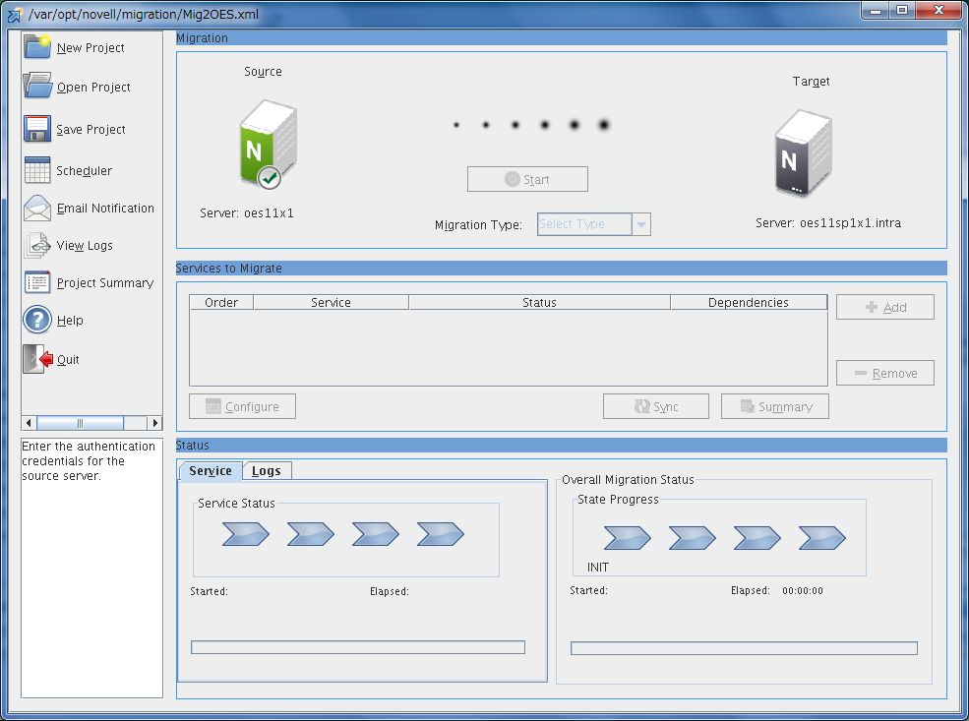
Task: Open the New Project label
Action: pyautogui.click(x=91, y=47)
